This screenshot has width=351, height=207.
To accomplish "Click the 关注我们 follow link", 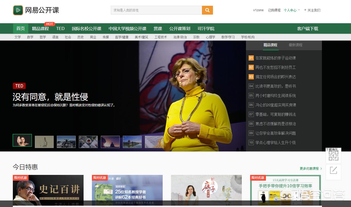I will point(314,10).
